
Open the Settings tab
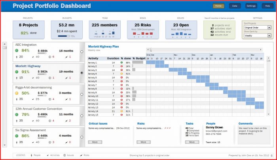pos(251,6)
